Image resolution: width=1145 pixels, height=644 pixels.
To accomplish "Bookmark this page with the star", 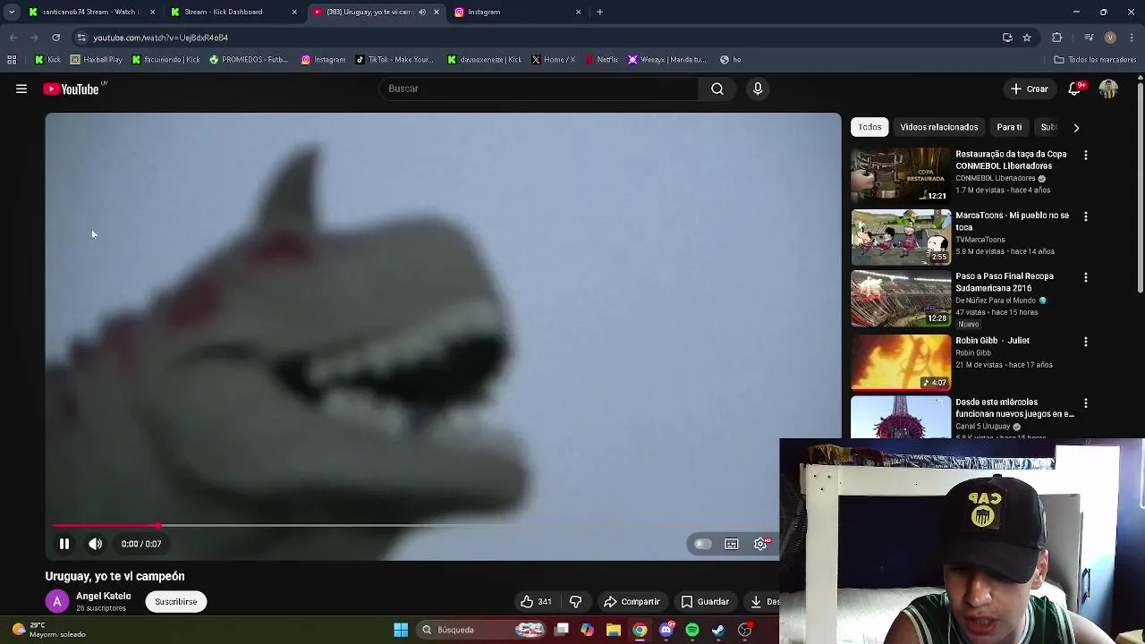I will coord(1027,38).
